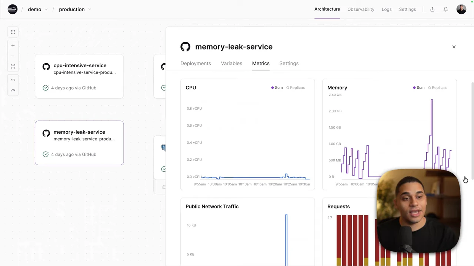Select Replicas on the CPU chart
The image size is (474, 266).
[x=296, y=88]
